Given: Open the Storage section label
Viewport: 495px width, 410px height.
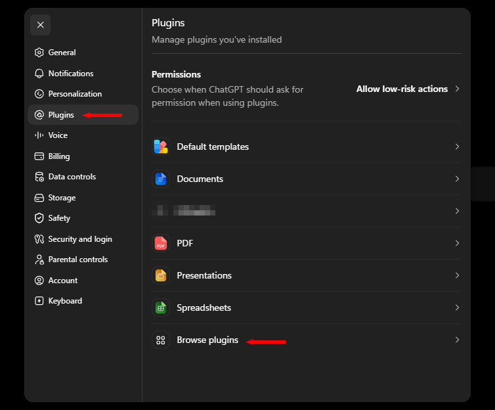Looking at the screenshot, I should (x=62, y=198).
